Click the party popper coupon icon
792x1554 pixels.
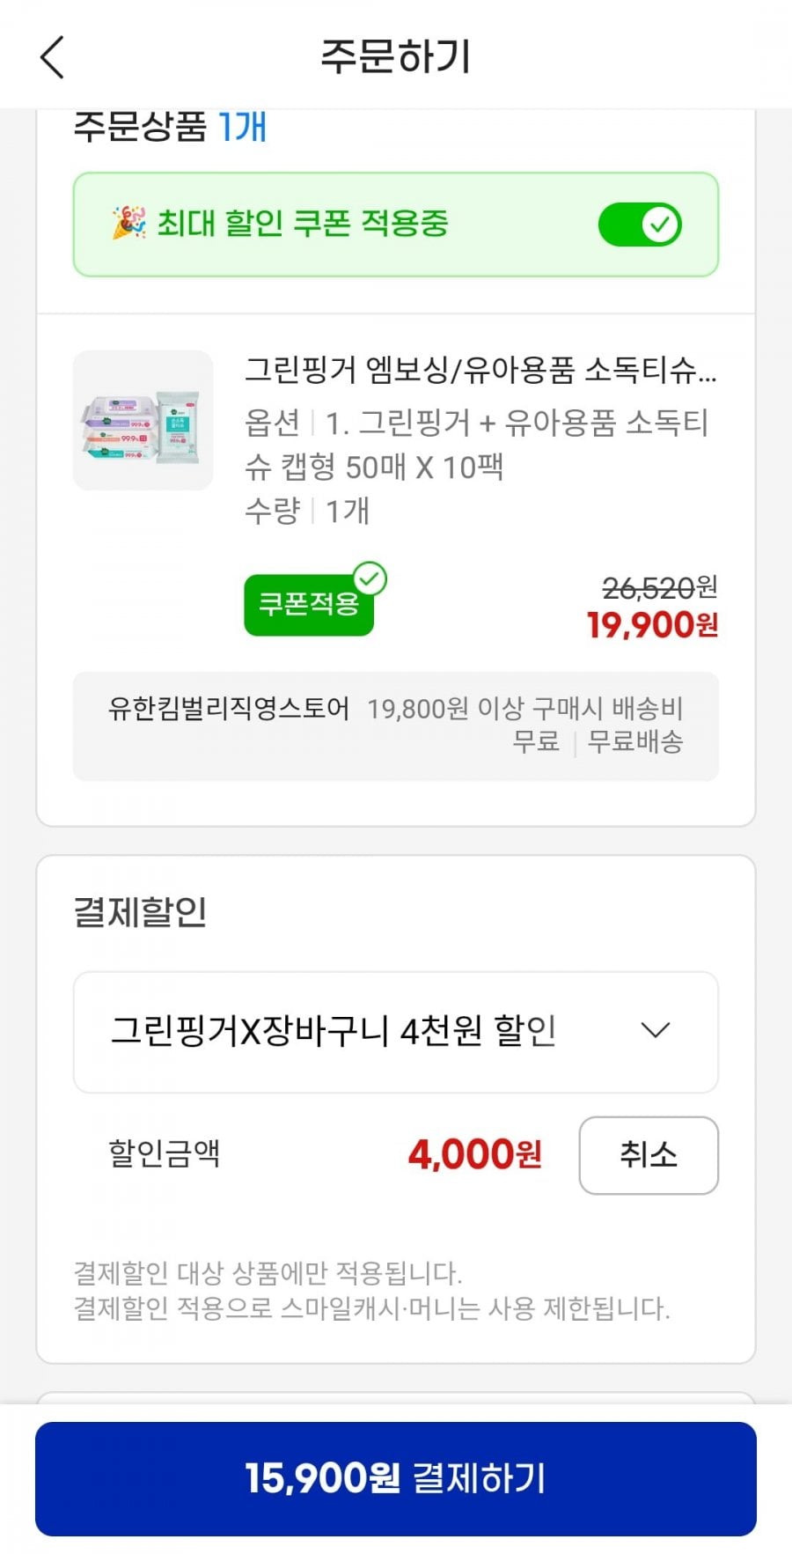pos(128,224)
